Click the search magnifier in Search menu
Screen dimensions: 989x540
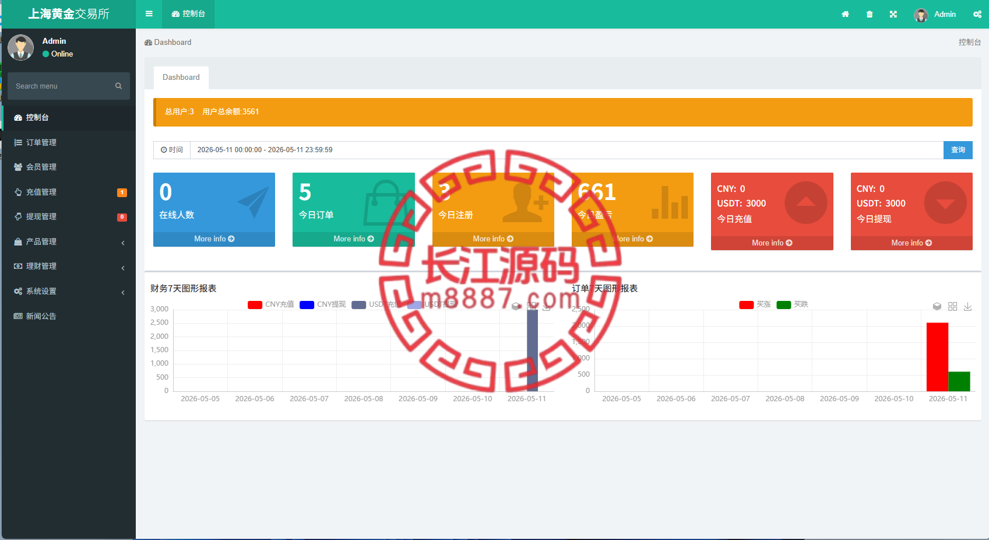click(x=118, y=86)
